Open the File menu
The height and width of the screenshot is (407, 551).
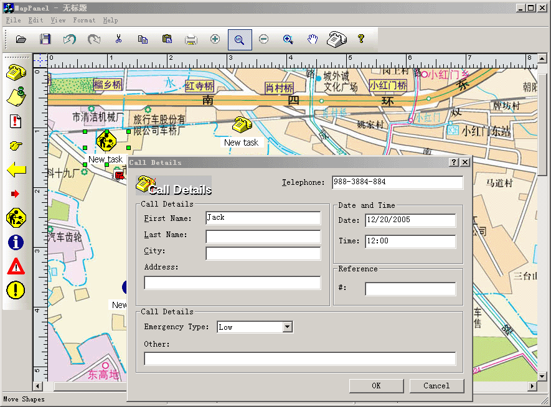[13, 21]
